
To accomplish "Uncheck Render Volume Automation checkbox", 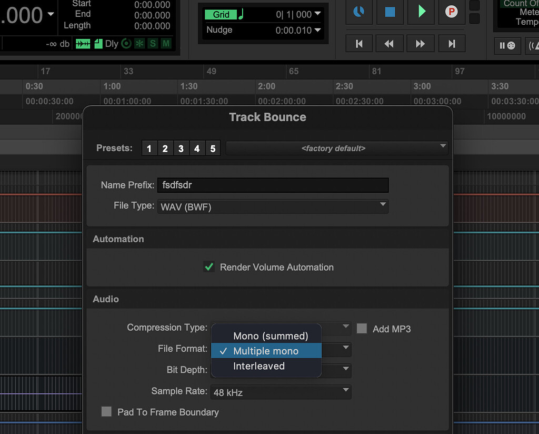I will [x=209, y=267].
